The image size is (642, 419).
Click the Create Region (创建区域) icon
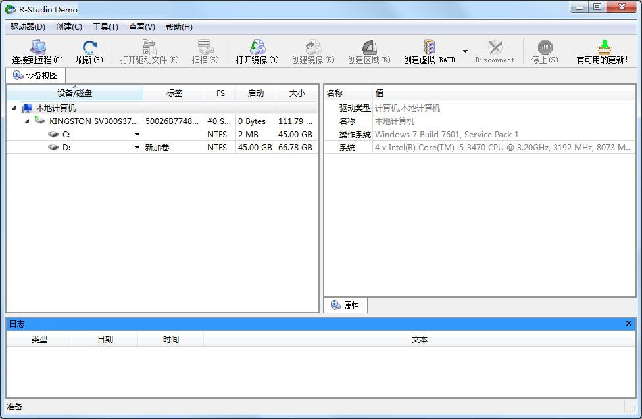(x=369, y=47)
